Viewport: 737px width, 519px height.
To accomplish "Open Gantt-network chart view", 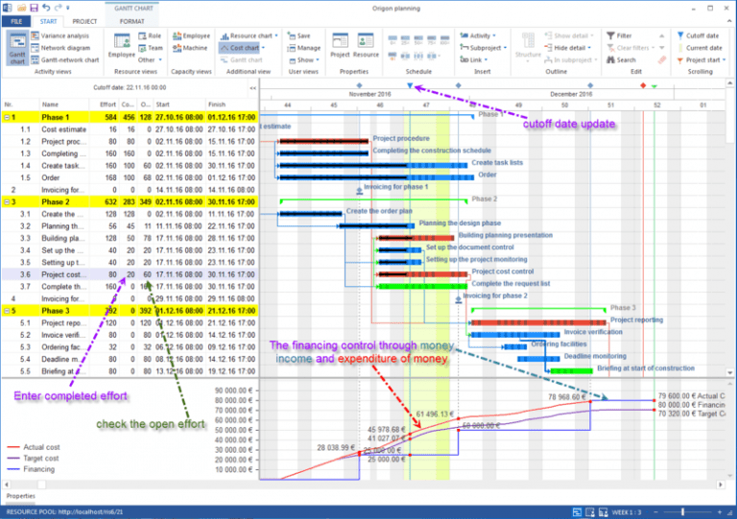I will click(x=65, y=60).
